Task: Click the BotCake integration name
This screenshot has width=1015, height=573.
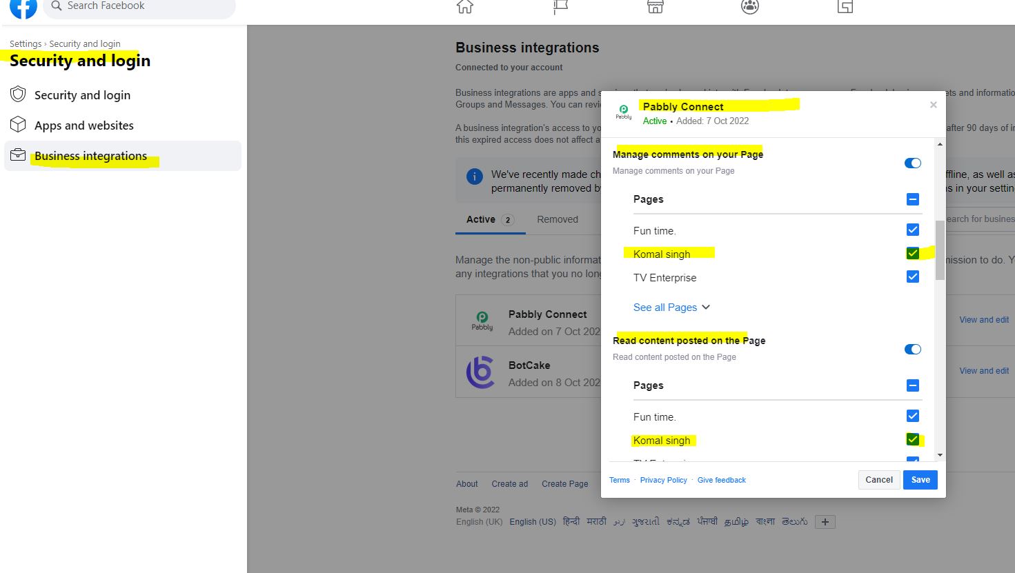Action: tap(529, 365)
